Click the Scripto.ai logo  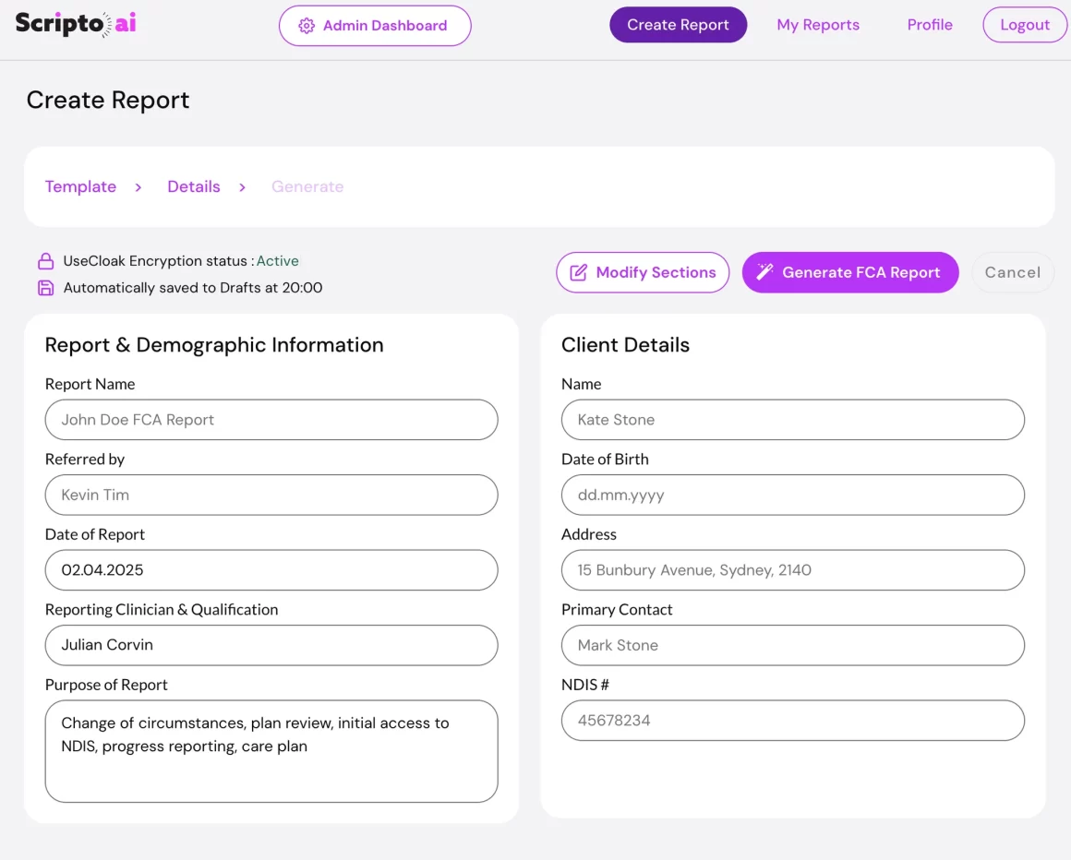coord(76,25)
